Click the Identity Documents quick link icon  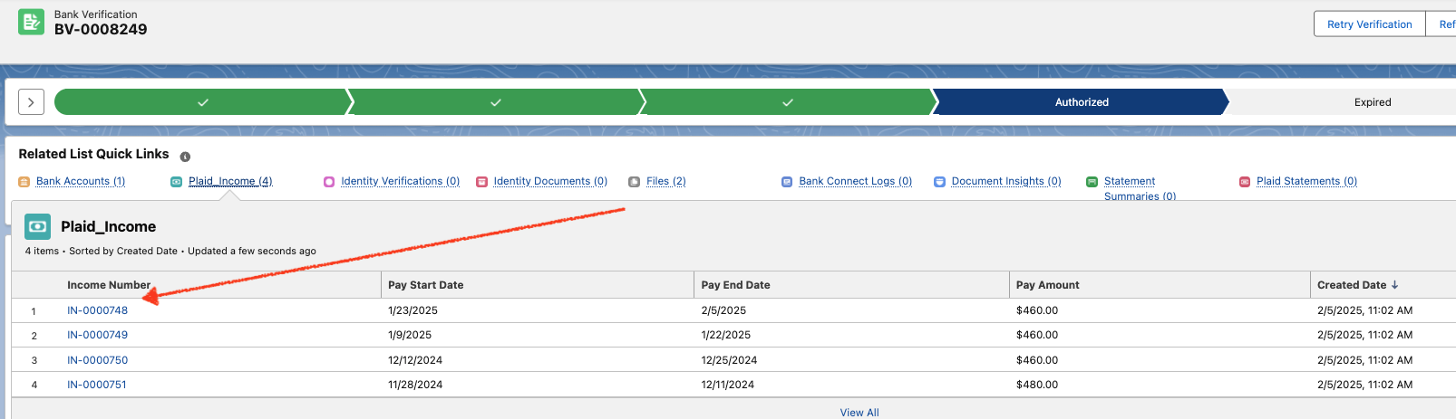tap(482, 182)
